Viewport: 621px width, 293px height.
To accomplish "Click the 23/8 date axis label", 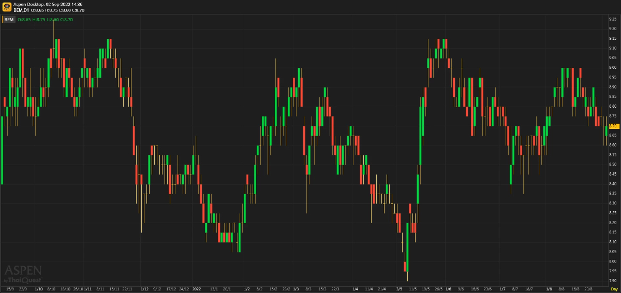I will [x=588, y=288].
